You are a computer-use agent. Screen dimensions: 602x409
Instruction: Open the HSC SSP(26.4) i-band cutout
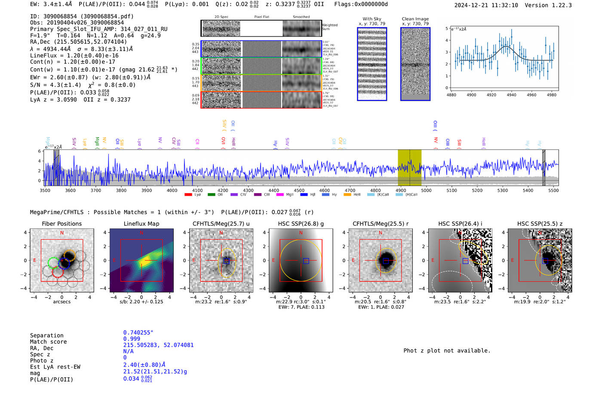point(460,261)
